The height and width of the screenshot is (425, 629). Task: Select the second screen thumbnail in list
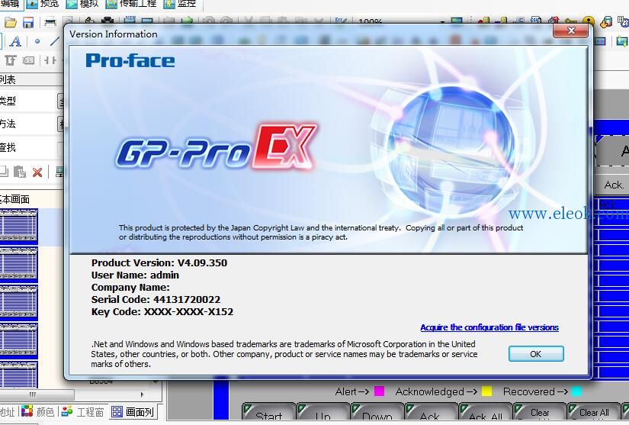click(18, 265)
